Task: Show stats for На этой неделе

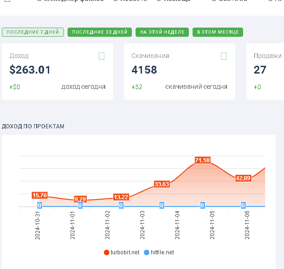Action: tap(162, 32)
